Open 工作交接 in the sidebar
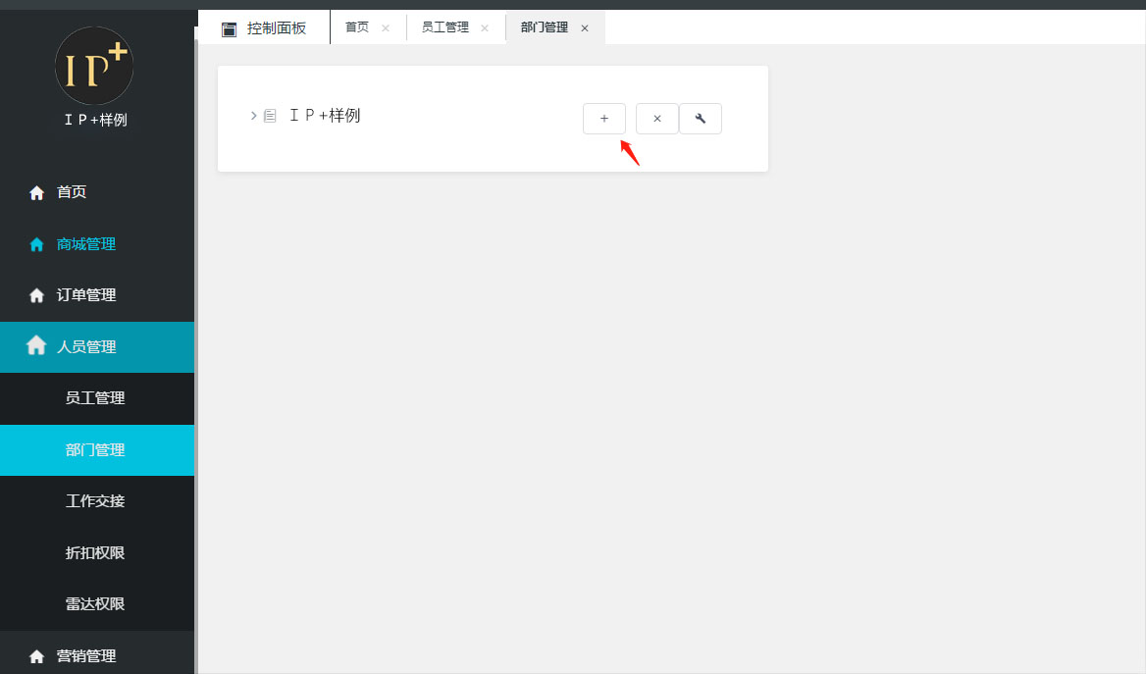 [95, 501]
